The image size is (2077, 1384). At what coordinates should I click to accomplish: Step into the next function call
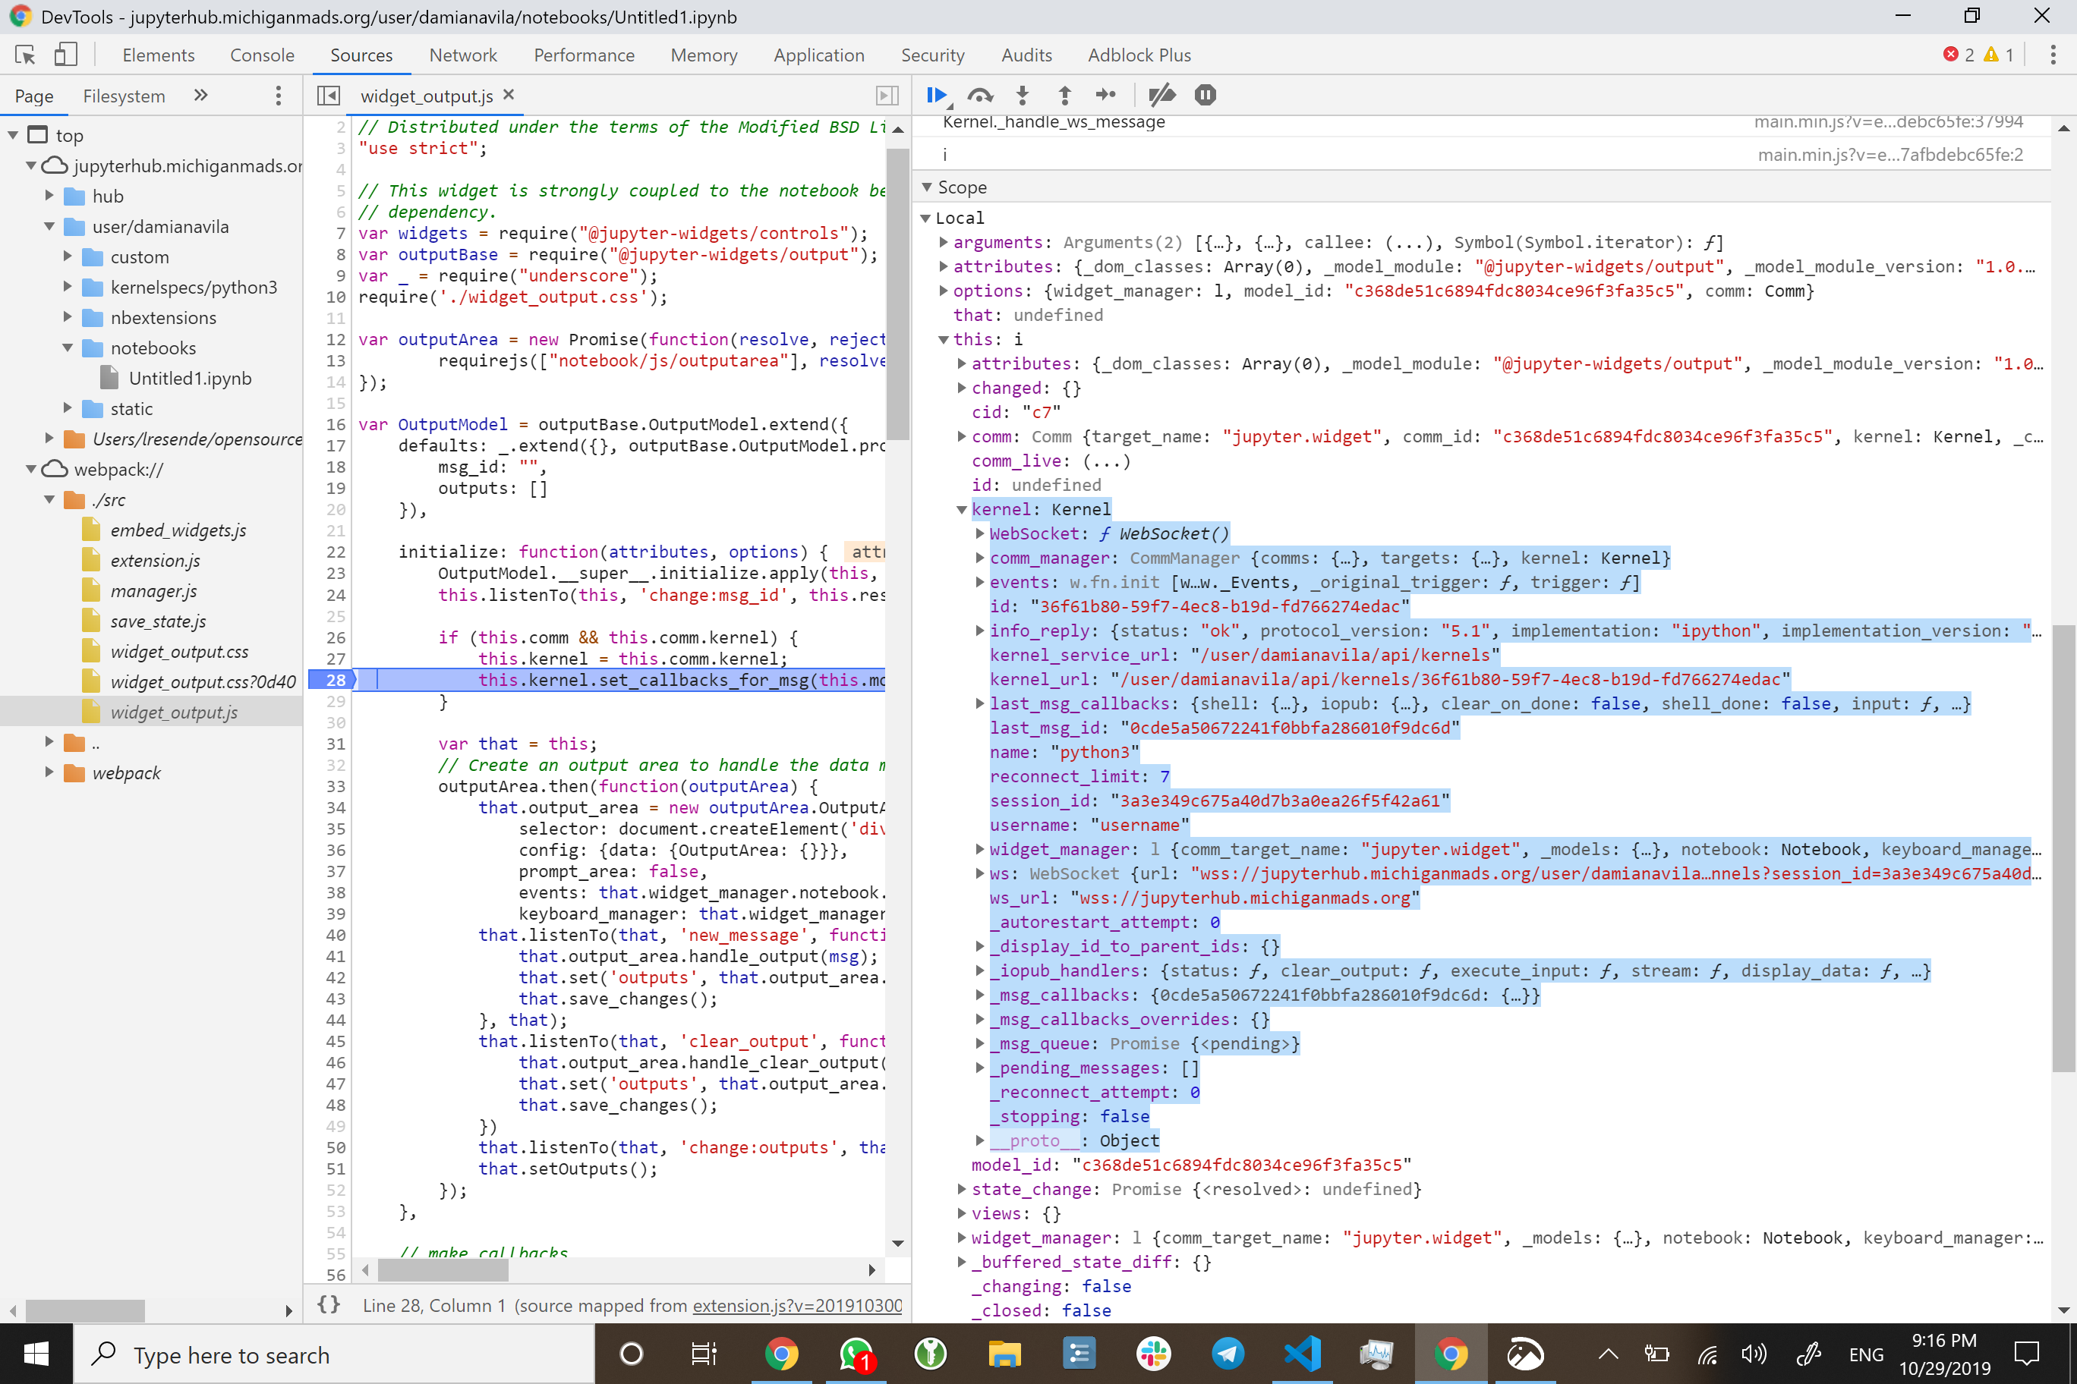pos(1022,94)
